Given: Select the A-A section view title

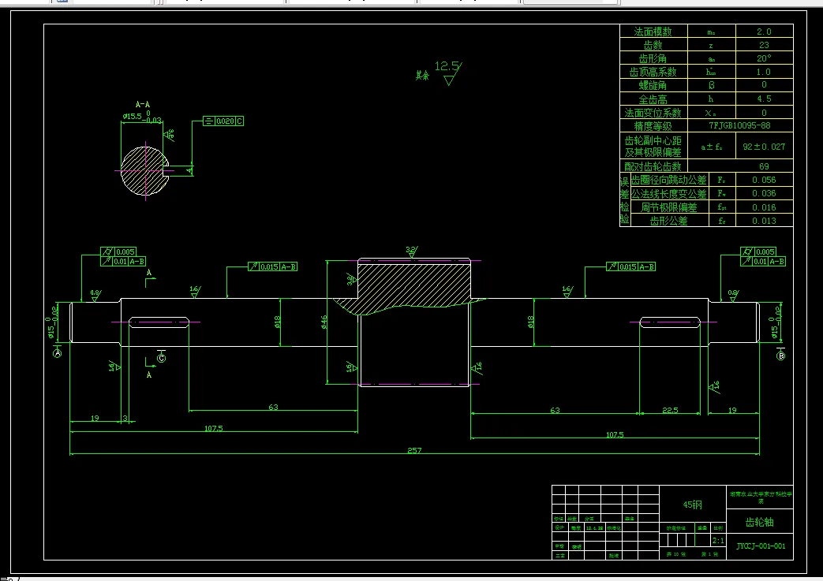Looking at the screenshot, I should [143, 104].
